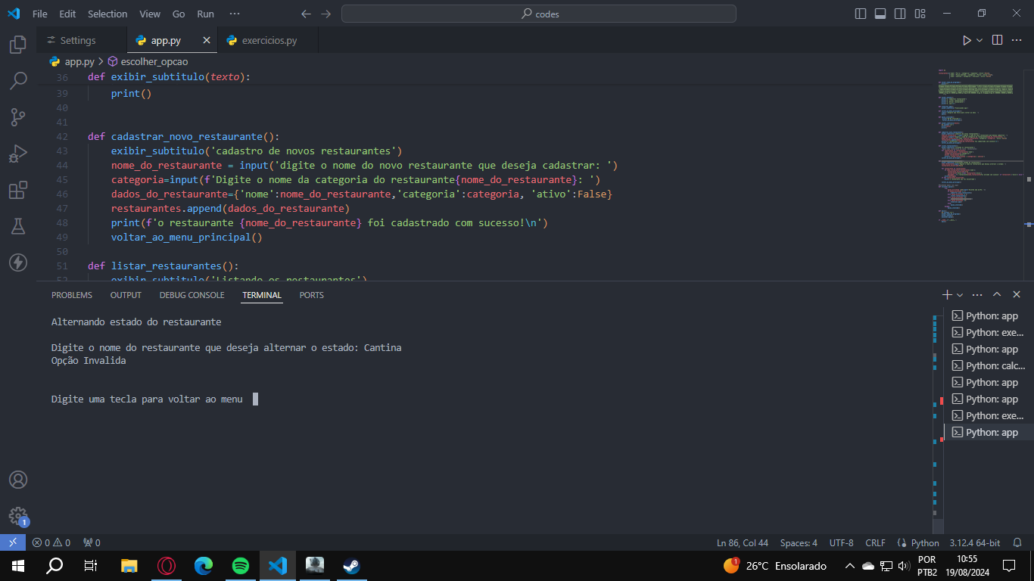Screen dimensions: 1034x581
Task: Customize layout from the title bar
Action: [920, 14]
